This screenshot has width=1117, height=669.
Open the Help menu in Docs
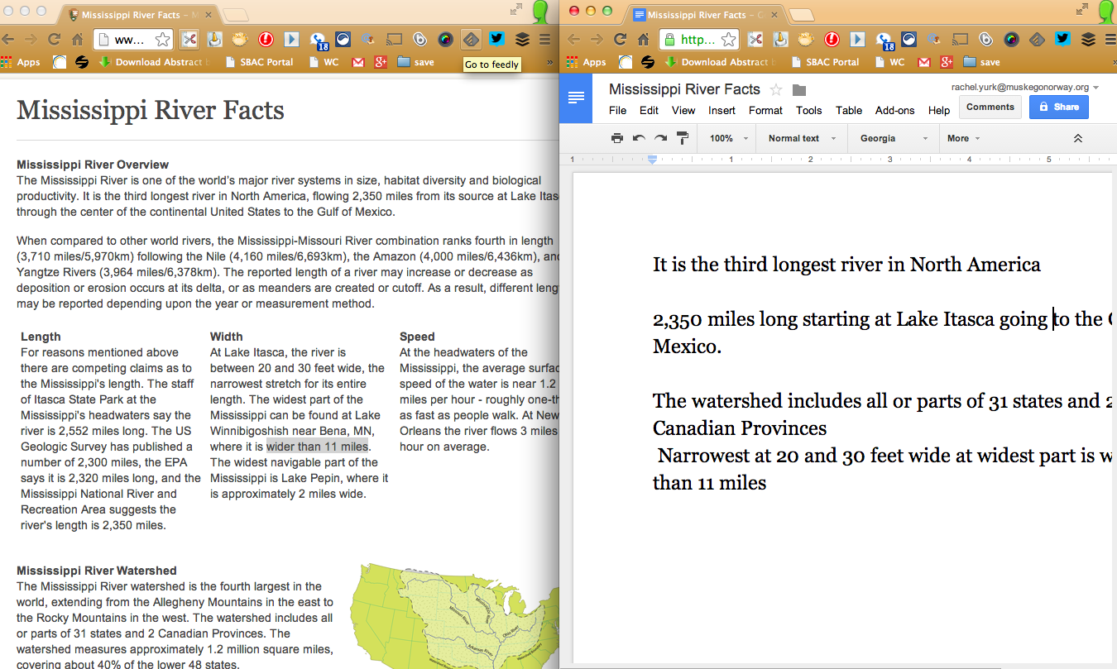(939, 110)
